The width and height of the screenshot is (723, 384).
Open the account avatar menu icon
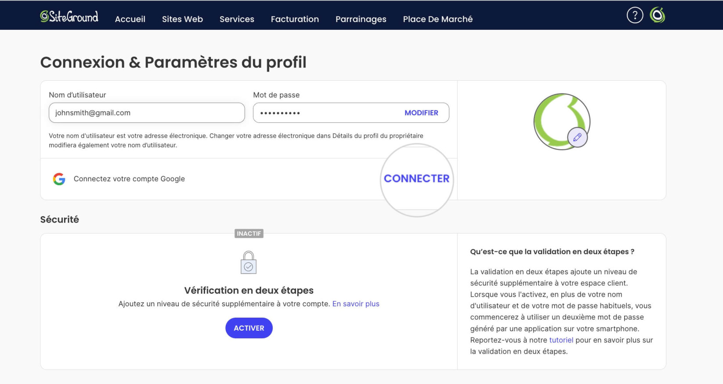[x=657, y=15]
